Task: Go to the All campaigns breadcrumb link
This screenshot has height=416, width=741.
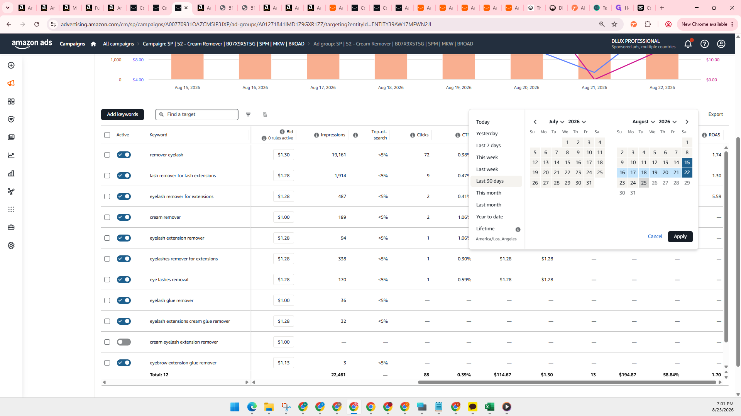Action: 118,44
